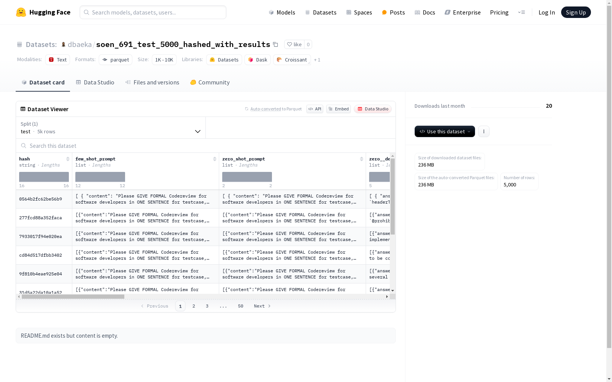
Task: Click the dbaeka user avatar
Action: [63, 44]
